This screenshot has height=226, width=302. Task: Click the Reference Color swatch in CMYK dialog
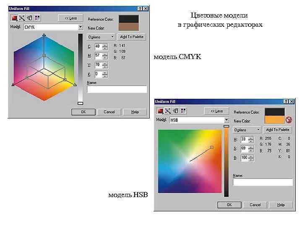tap(129, 19)
